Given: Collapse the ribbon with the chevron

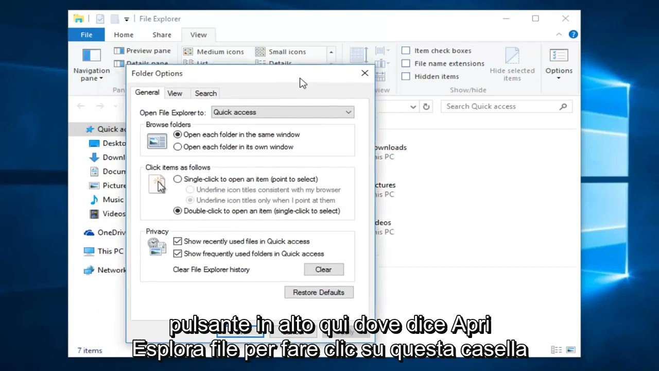Looking at the screenshot, I should point(559,35).
